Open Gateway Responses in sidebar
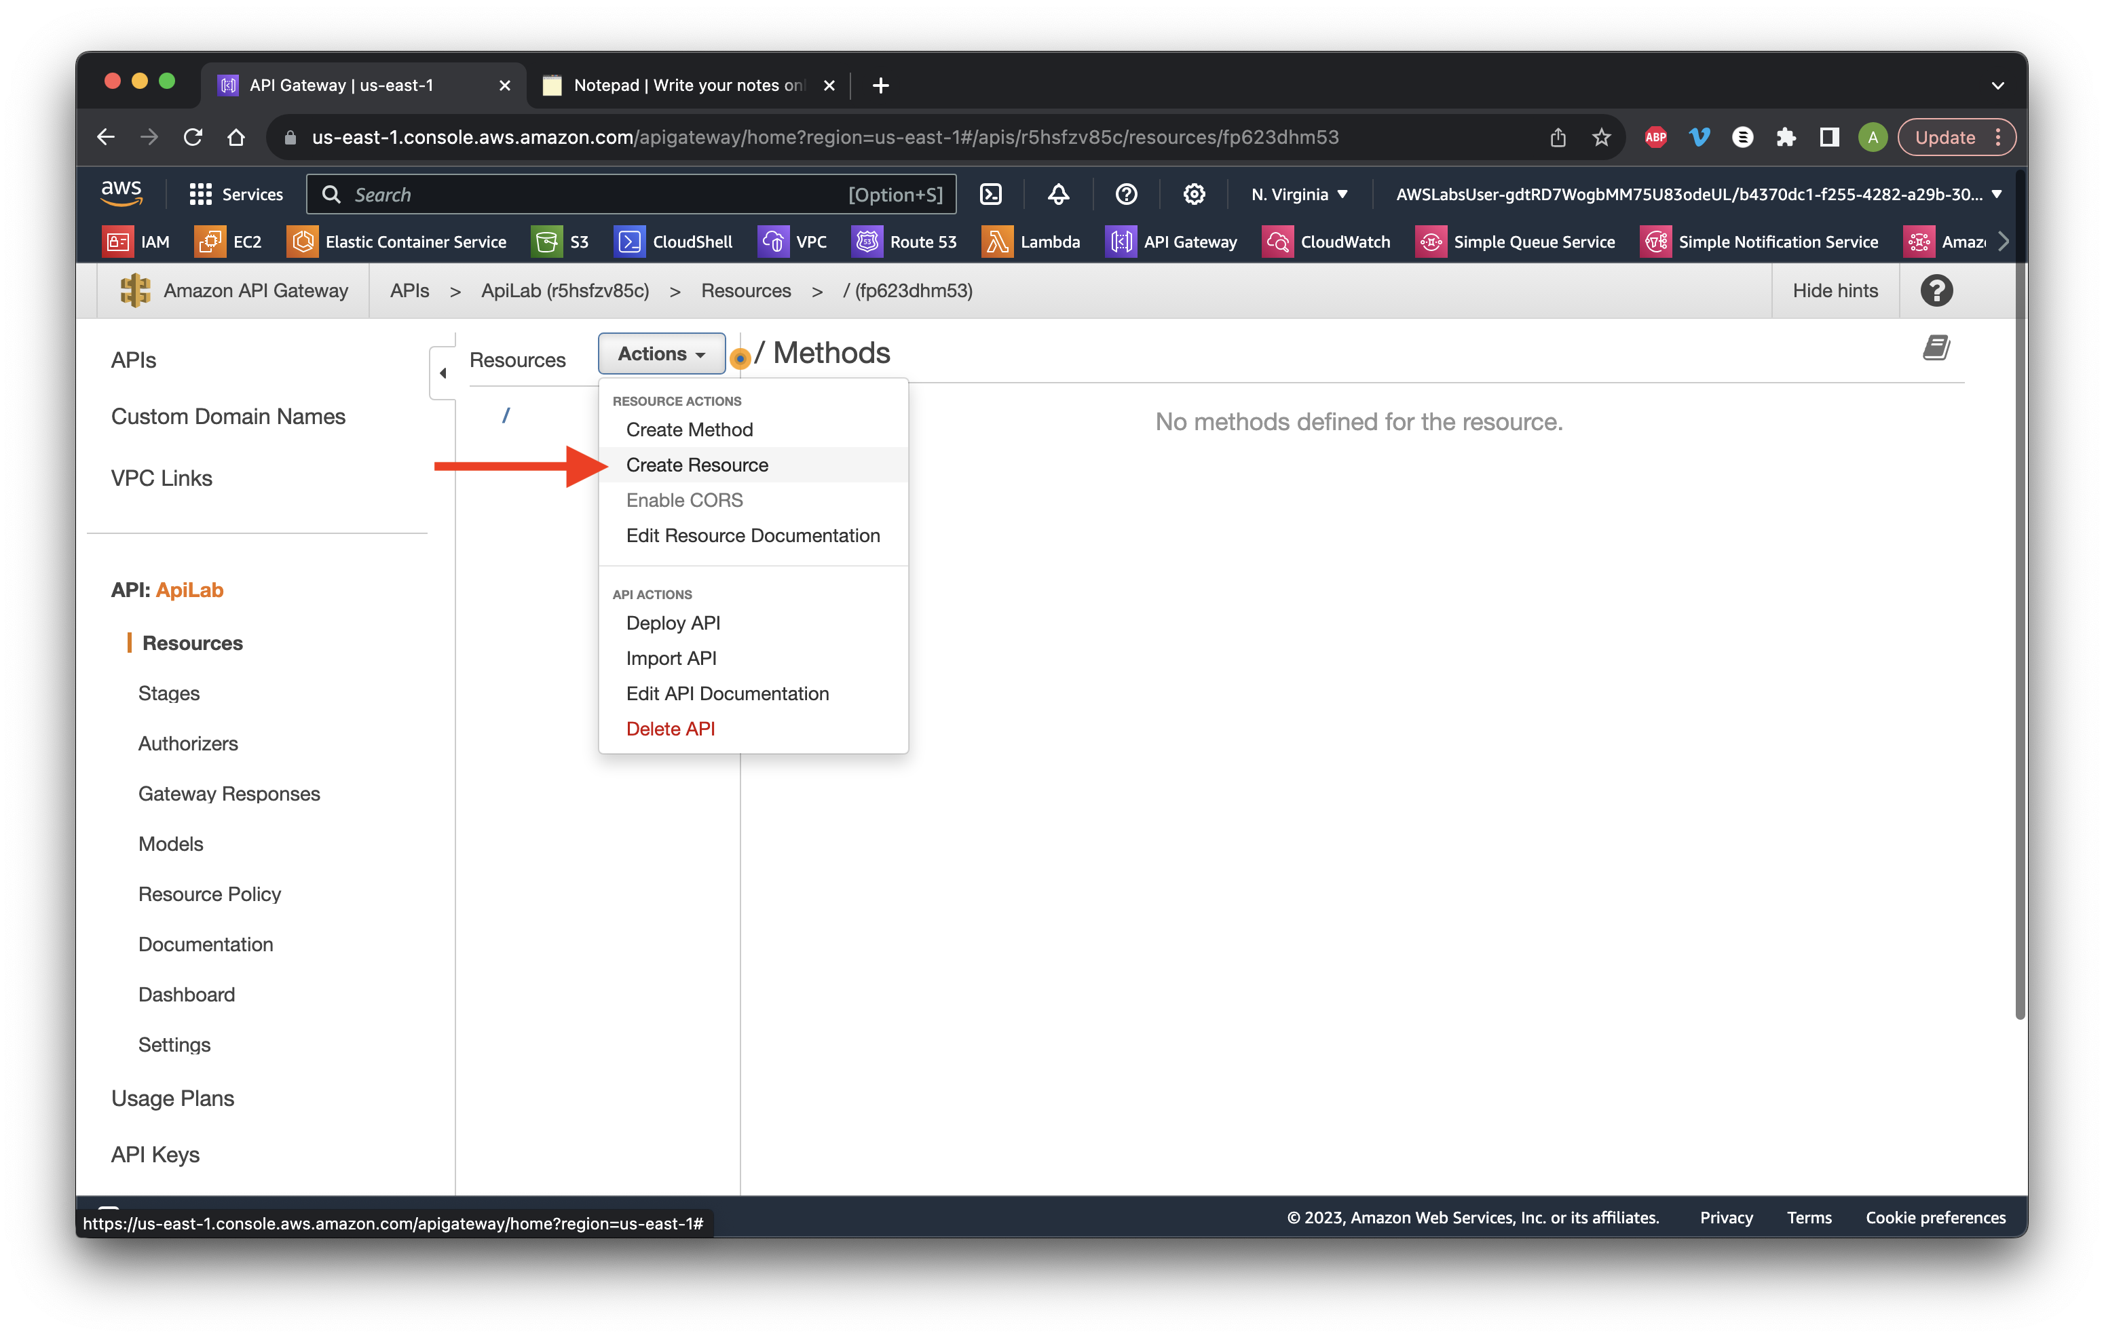Screen dimensions: 2104x1338 [229, 794]
